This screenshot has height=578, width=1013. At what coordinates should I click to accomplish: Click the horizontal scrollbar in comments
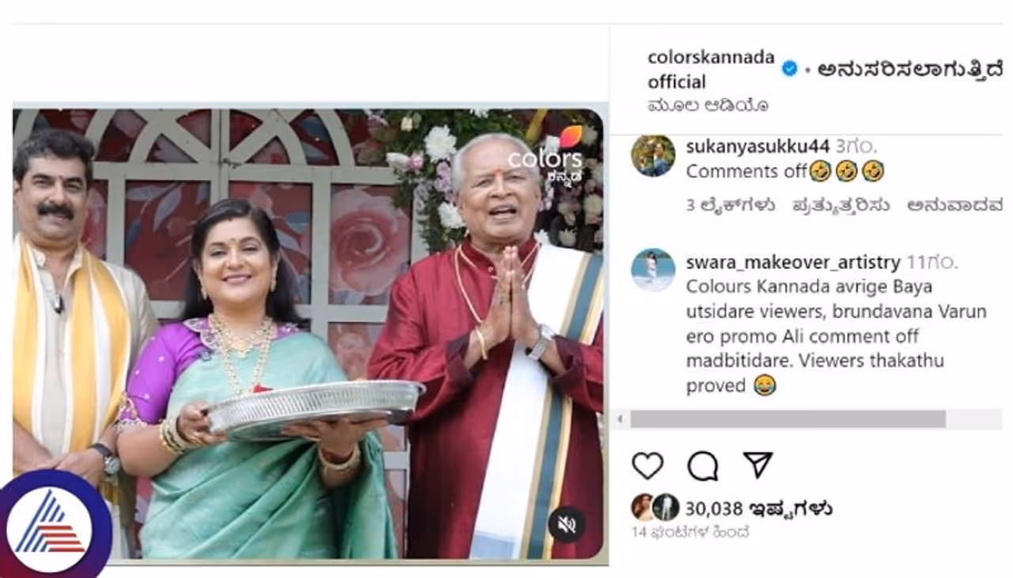[x=787, y=419]
